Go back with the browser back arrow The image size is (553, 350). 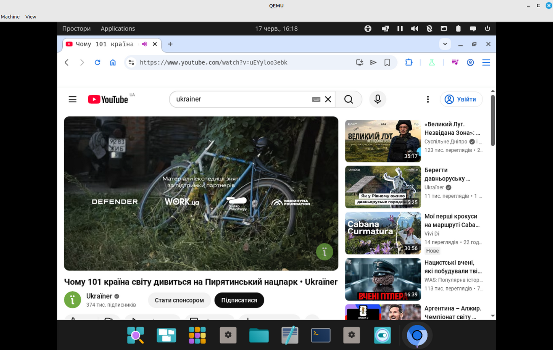point(67,62)
